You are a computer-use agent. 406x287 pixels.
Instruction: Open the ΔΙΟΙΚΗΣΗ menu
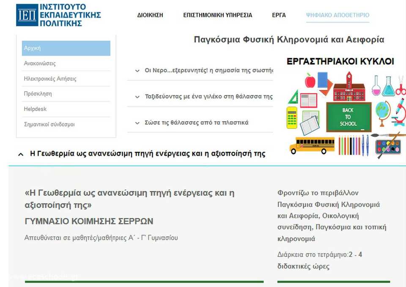[150, 15]
